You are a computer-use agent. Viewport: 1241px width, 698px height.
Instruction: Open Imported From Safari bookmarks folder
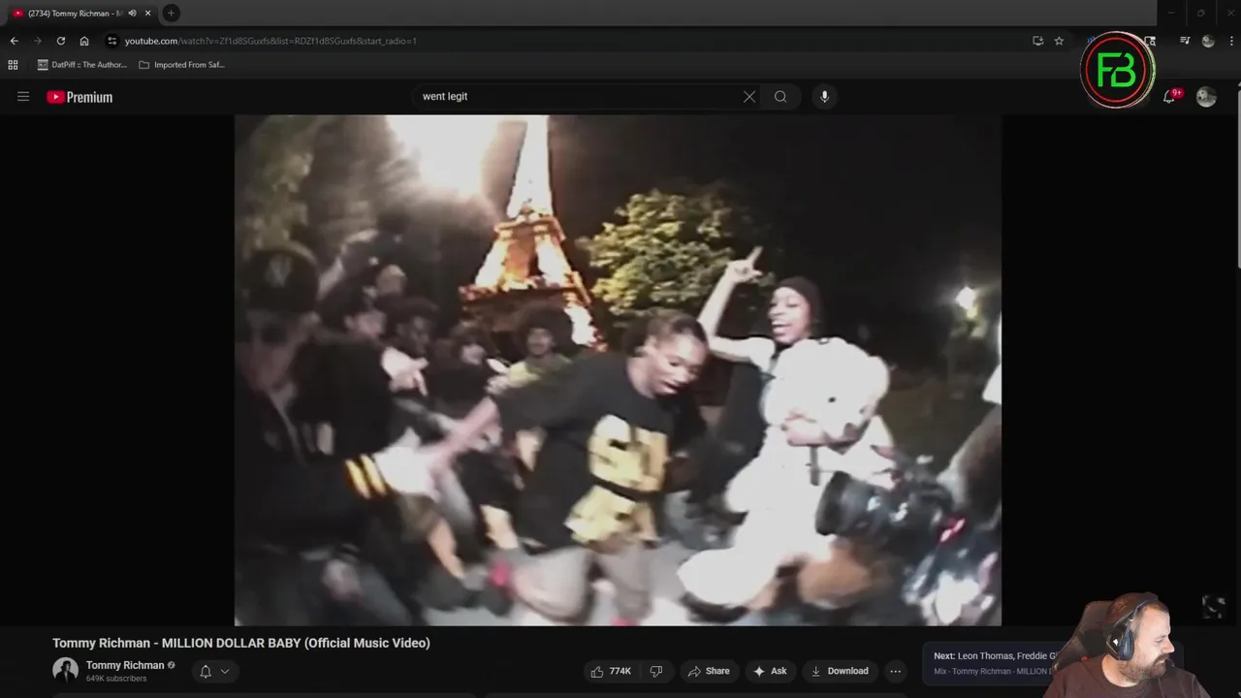182,65
